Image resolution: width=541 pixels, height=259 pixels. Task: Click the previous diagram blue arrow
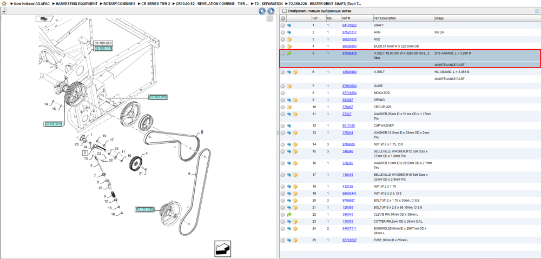click(262, 11)
